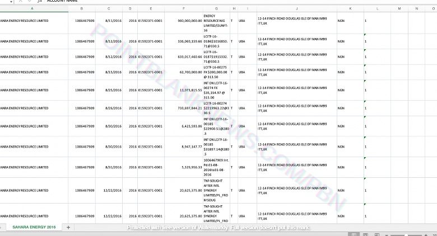
Task: Select the date cell 8/31/2016
Action: [x=109, y=167]
